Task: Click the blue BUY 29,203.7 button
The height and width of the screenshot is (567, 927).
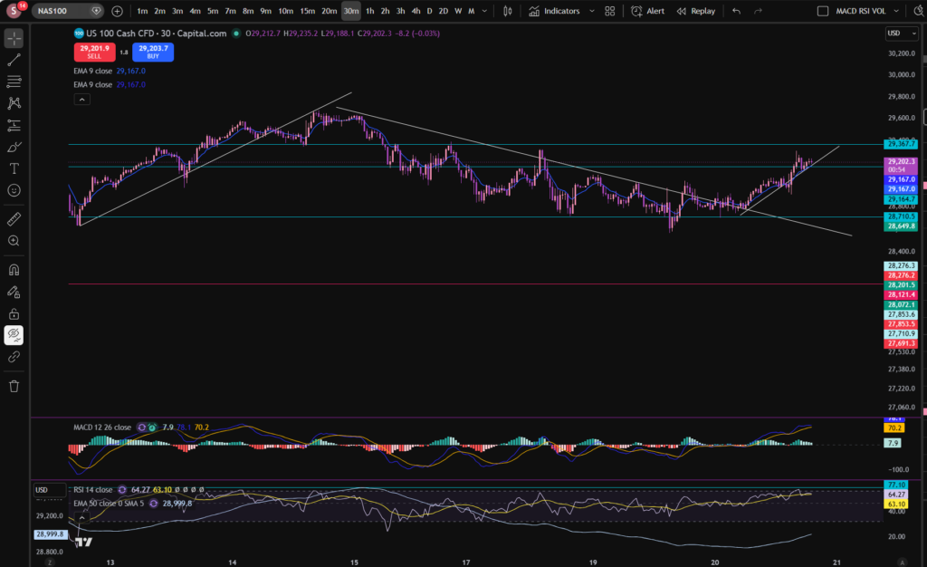Action: (x=153, y=52)
